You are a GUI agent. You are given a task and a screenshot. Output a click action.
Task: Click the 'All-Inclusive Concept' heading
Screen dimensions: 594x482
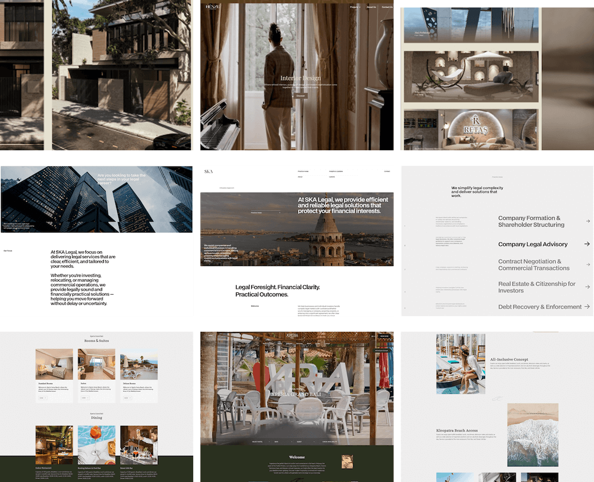tap(509, 359)
